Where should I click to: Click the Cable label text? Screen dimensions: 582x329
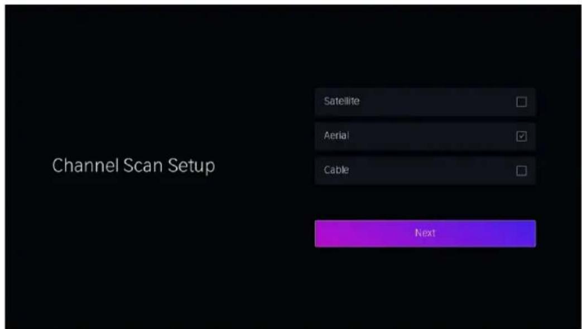coord(336,170)
